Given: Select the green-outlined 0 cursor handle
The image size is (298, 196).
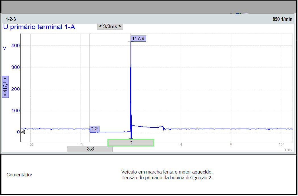Looking at the screenshot, I should click(x=131, y=143).
